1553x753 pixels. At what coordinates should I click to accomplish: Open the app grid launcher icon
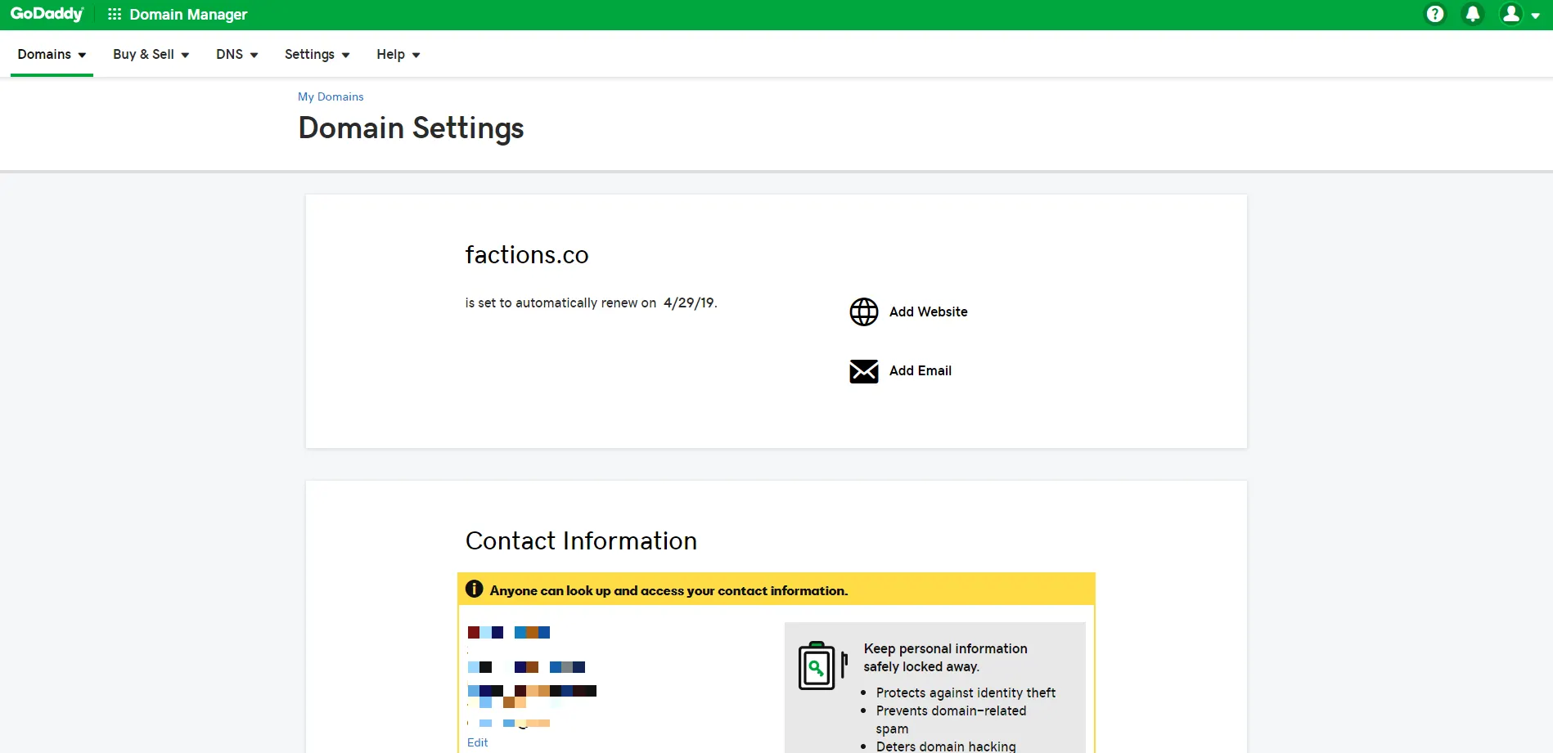tap(115, 15)
